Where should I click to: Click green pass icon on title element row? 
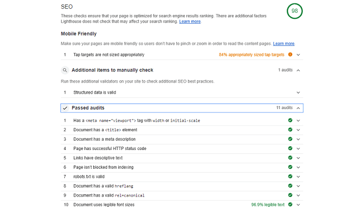[290, 130]
